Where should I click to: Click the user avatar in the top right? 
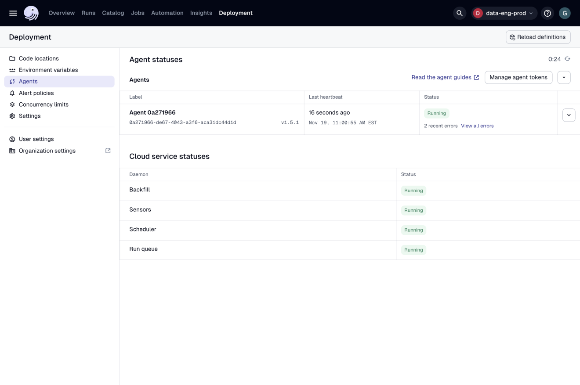tap(565, 13)
